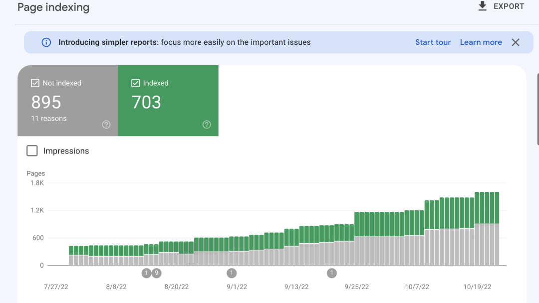Click annotation marker near 9/1/22
The image size is (539, 303).
point(232,273)
